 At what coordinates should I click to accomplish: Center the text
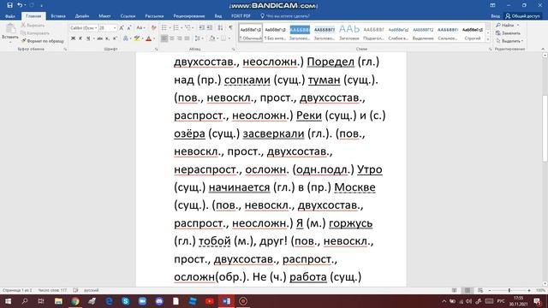pos(171,38)
